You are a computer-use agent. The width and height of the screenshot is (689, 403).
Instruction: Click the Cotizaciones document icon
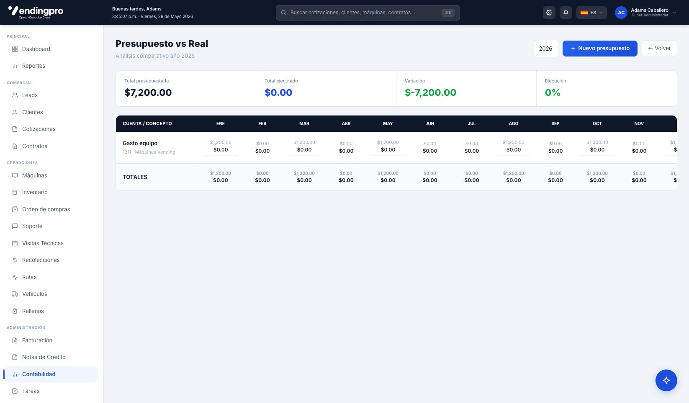pyautogui.click(x=15, y=129)
